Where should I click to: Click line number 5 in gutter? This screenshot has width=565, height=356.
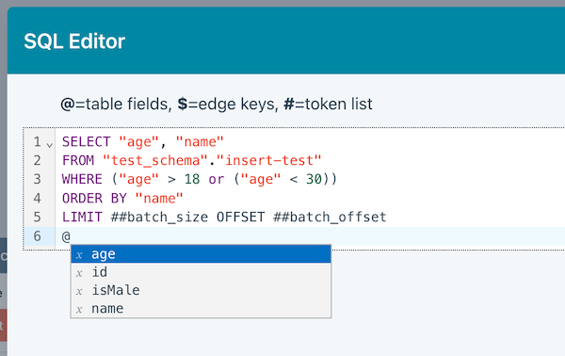coord(37,217)
